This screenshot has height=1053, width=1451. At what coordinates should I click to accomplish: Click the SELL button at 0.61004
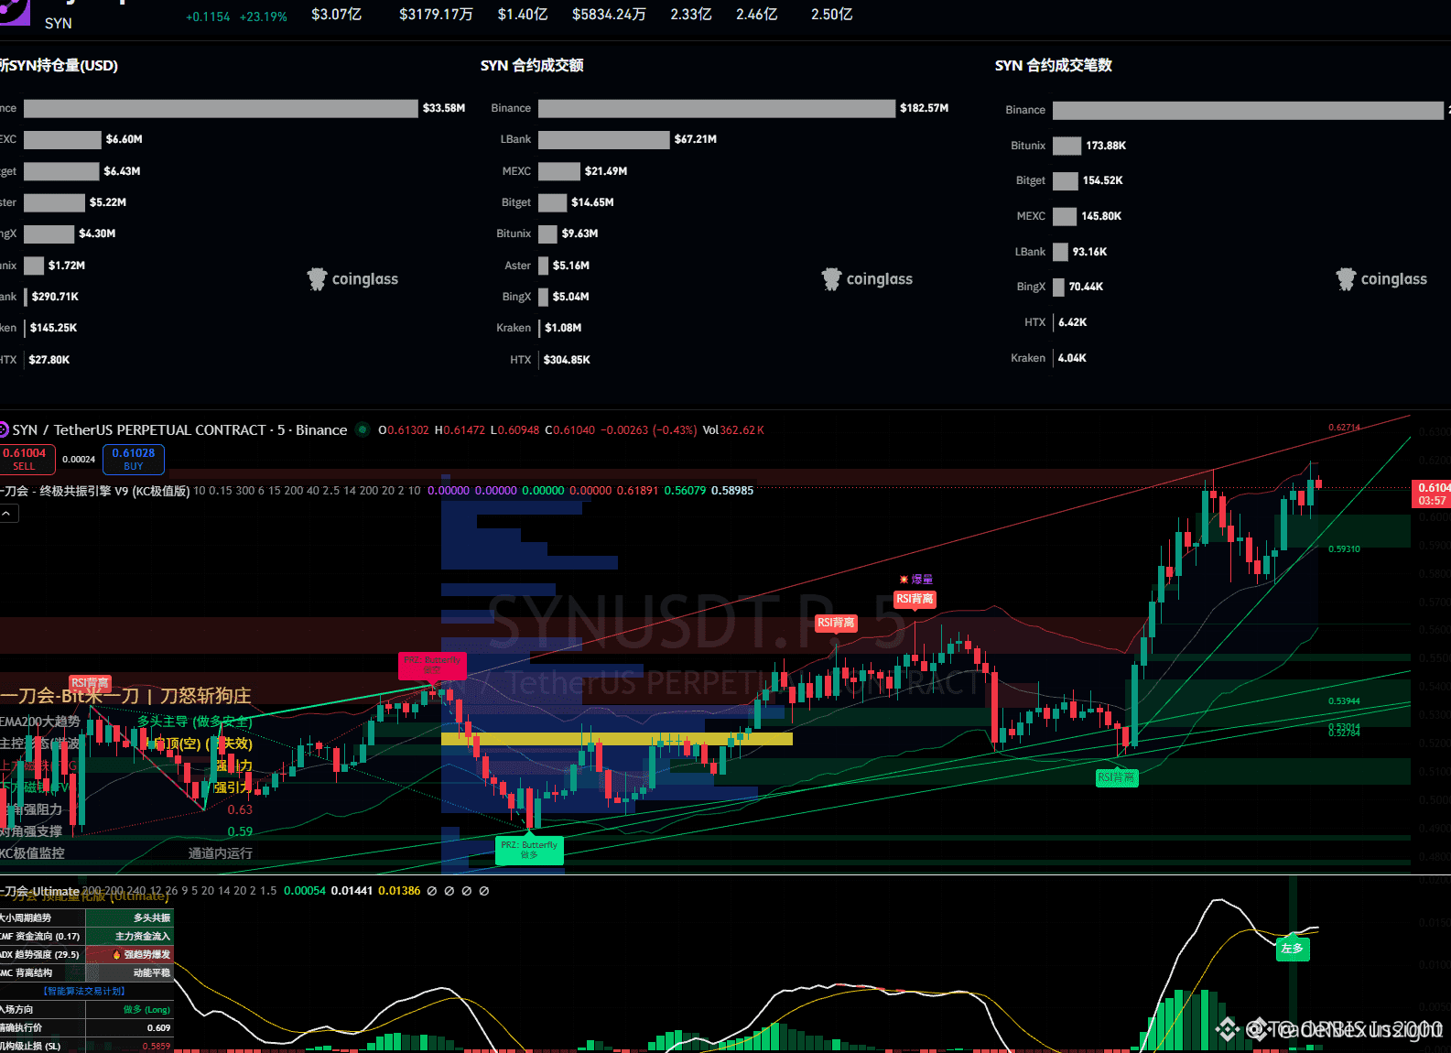27,459
